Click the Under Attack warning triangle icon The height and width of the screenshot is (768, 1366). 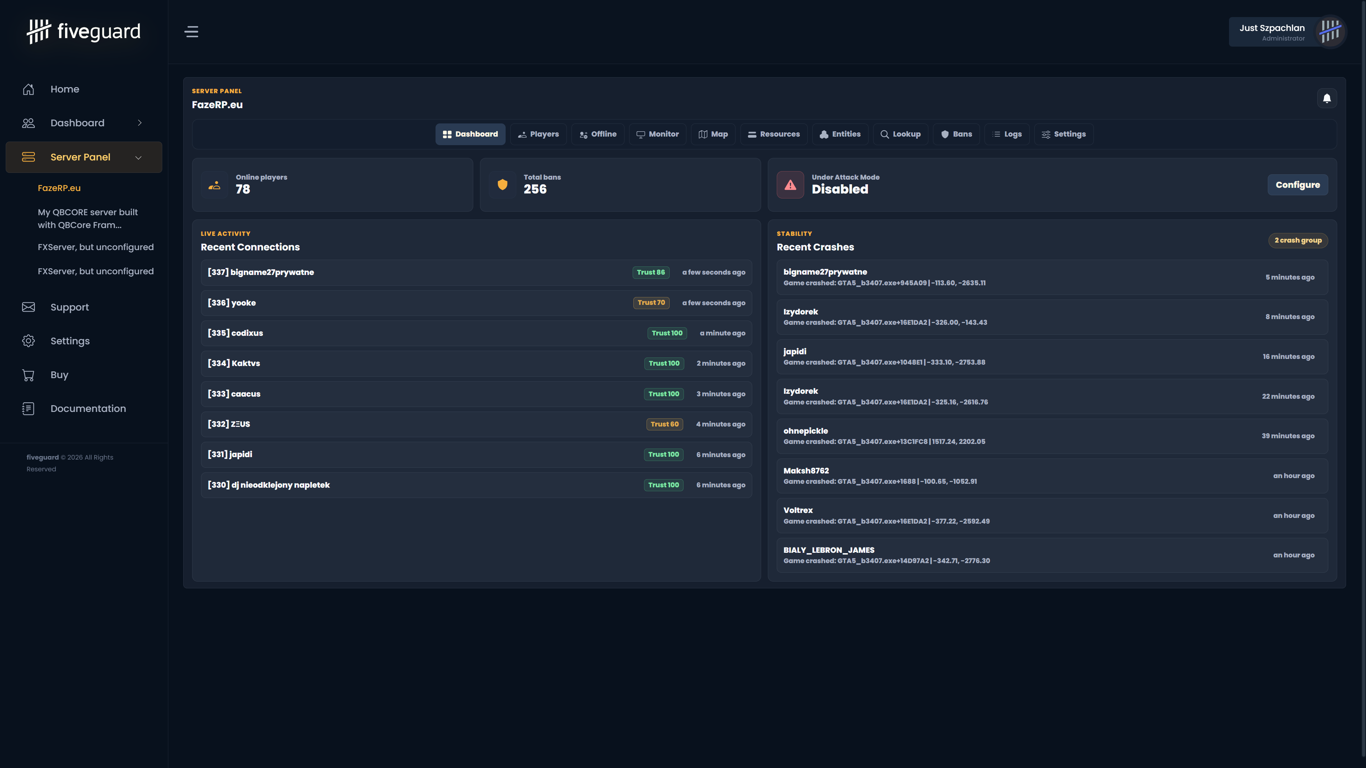click(x=791, y=185)
